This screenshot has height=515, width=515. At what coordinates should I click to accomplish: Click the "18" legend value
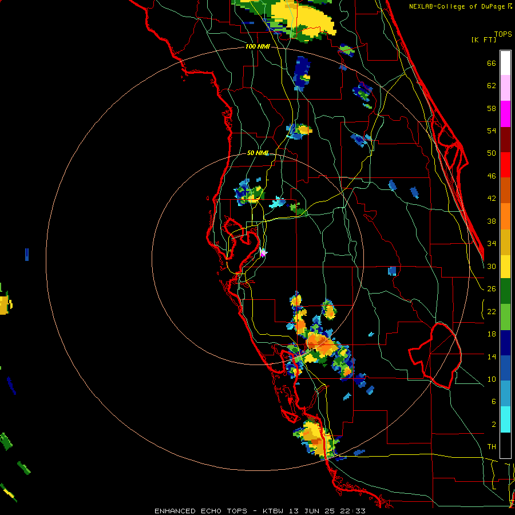492,334
